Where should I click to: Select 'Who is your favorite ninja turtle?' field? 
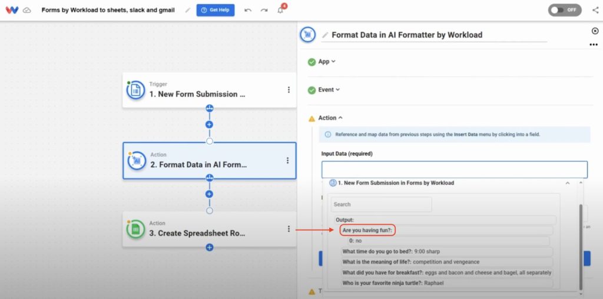point(447,283)
